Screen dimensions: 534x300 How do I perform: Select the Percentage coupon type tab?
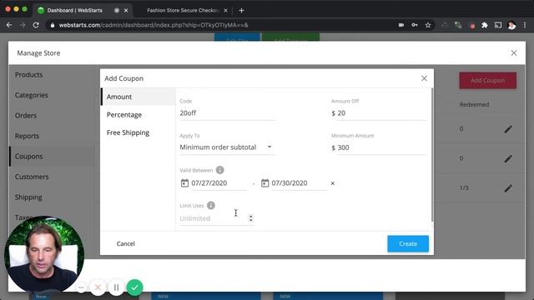[x=138, y=115]
